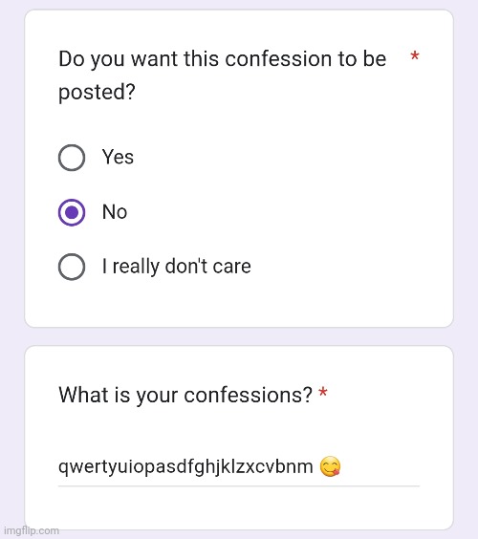478x539 pixels.
Task: Click the "No" option label text
Action: 115,212
